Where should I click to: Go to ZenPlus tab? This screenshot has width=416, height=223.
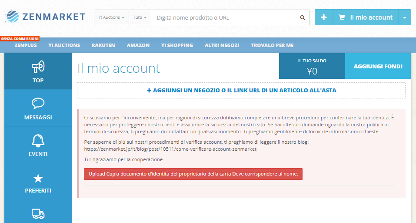pos(26,45)
